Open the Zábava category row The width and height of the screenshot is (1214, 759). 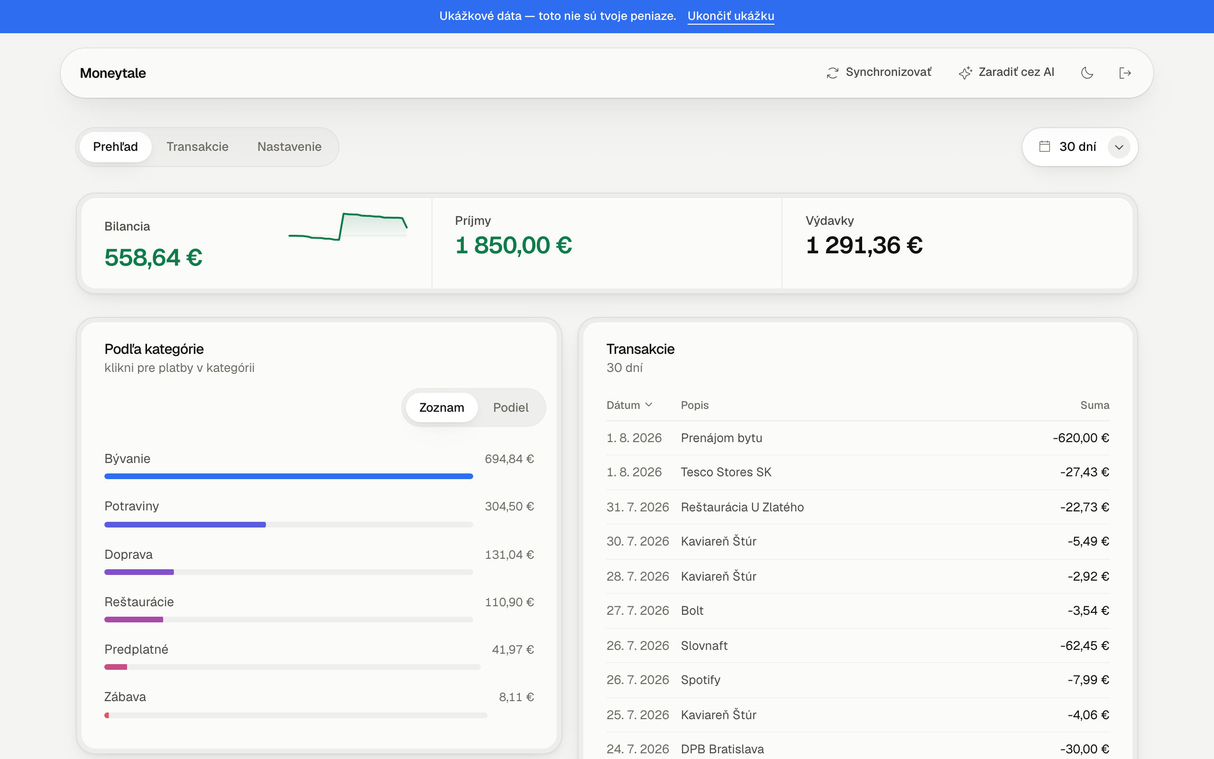(319, 705)
